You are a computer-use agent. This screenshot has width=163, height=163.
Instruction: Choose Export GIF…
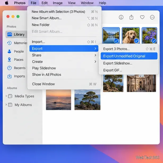pyautogui.click(x=129, y=70)
